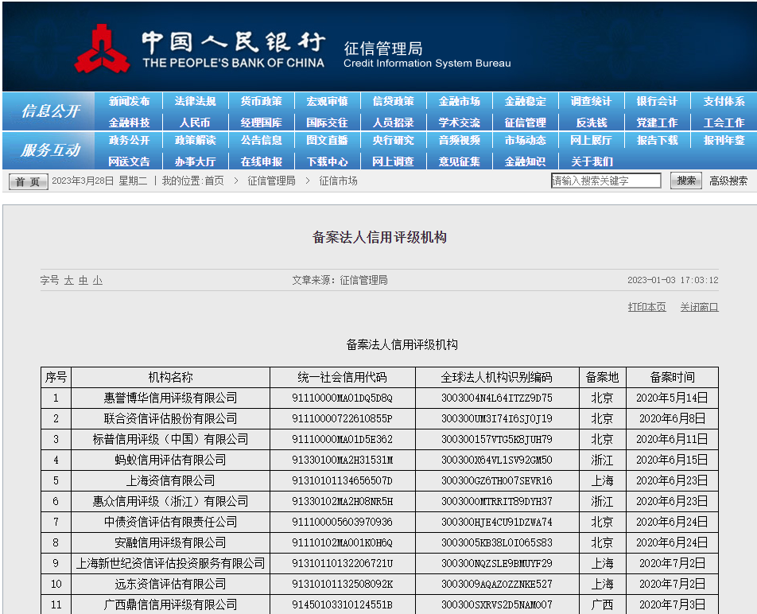
Task: Select code 91310101134656507D
Action: click(342, 480)
